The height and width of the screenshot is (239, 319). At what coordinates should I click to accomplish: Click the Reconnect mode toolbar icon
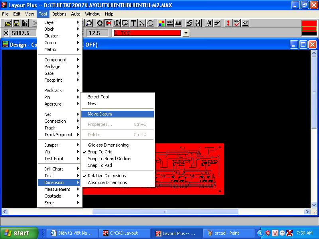[x=178, y=23]
